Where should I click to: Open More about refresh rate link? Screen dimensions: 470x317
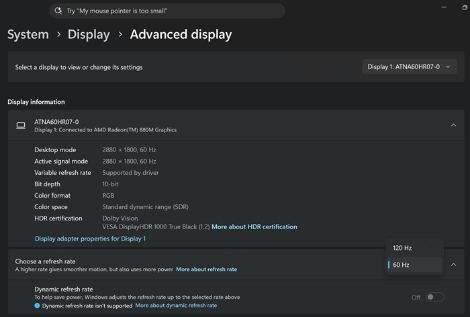pos(207,269)
